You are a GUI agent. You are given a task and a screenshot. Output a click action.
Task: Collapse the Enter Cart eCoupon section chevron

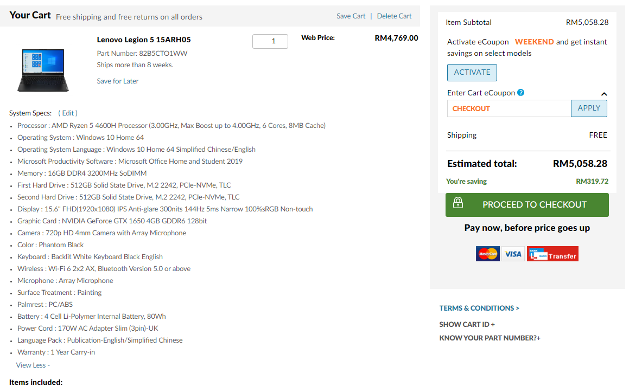604,94
